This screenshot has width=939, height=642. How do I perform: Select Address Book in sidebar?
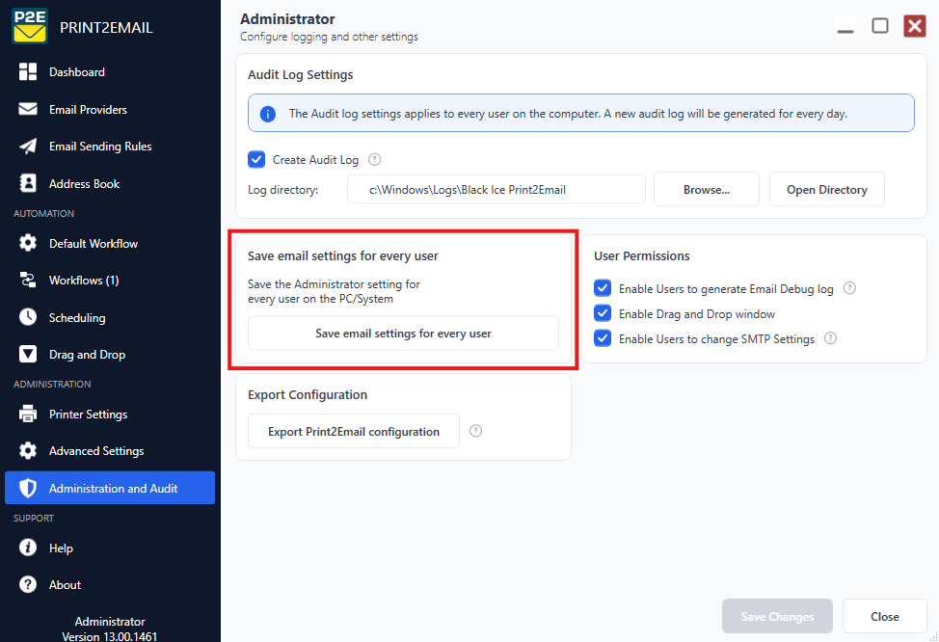pyautogui.click(x=110, y=183)
